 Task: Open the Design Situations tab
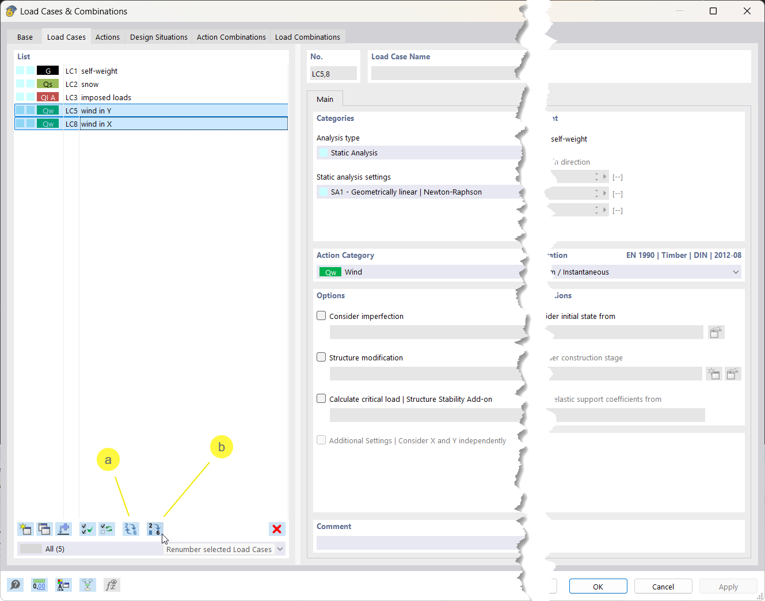pos(158,37)
